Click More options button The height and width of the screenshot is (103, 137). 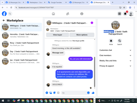point(82,35)
